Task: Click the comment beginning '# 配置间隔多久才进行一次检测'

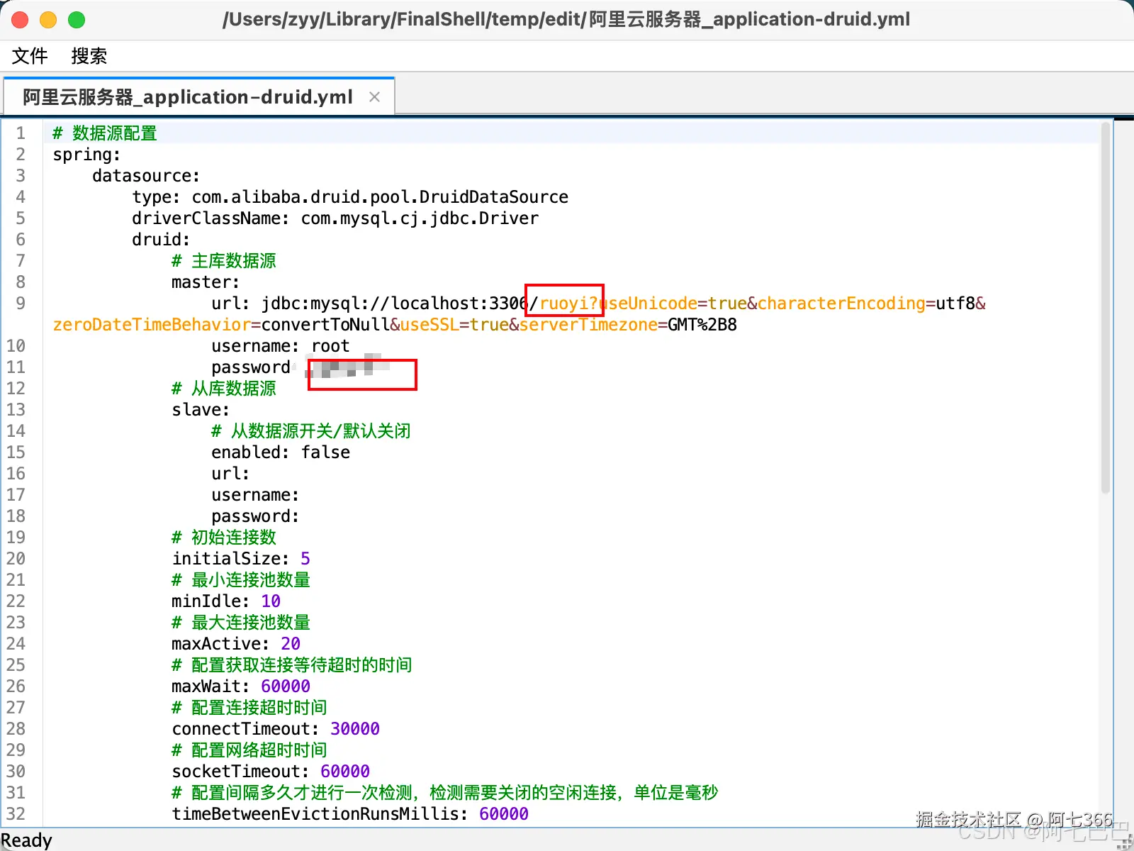Action: [x=445, y=793]
